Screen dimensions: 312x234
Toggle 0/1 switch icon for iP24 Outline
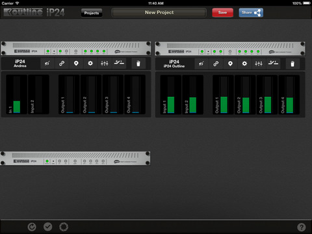[273, 64]
